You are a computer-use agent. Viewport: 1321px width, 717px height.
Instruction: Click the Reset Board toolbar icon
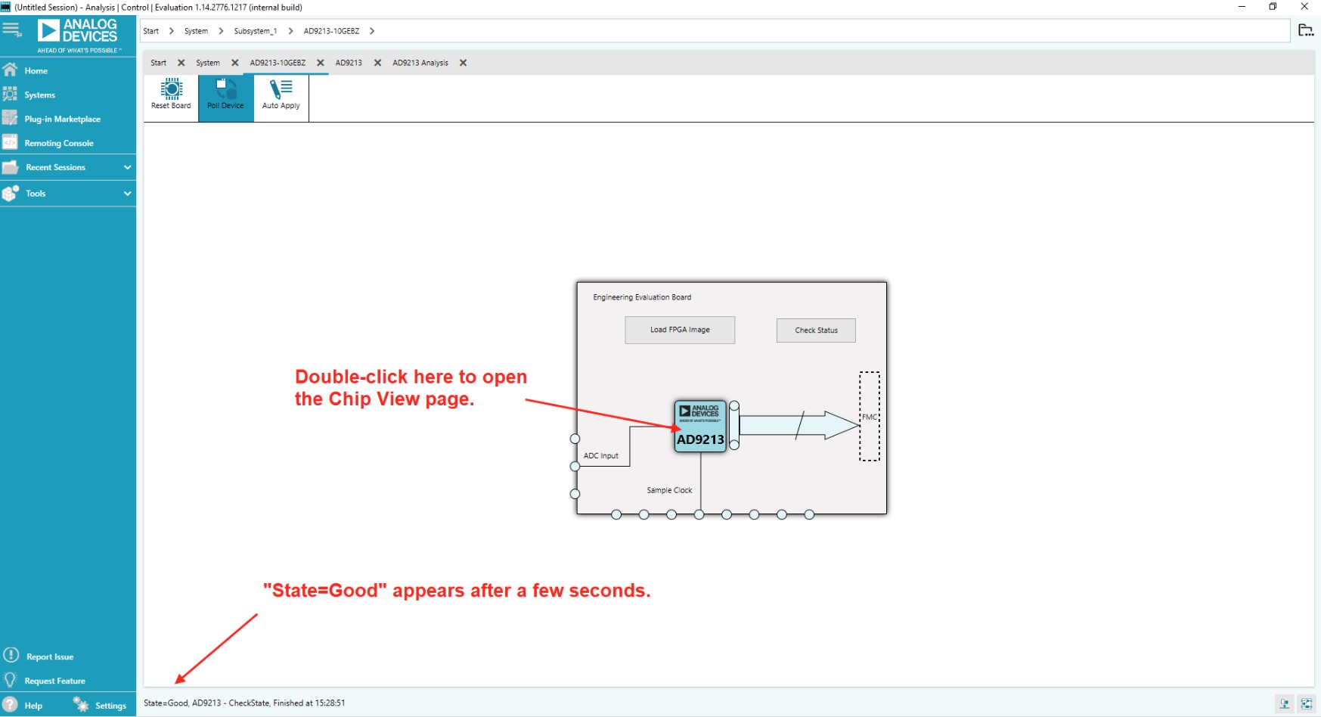pyautogui.click(x=171, y=95)
